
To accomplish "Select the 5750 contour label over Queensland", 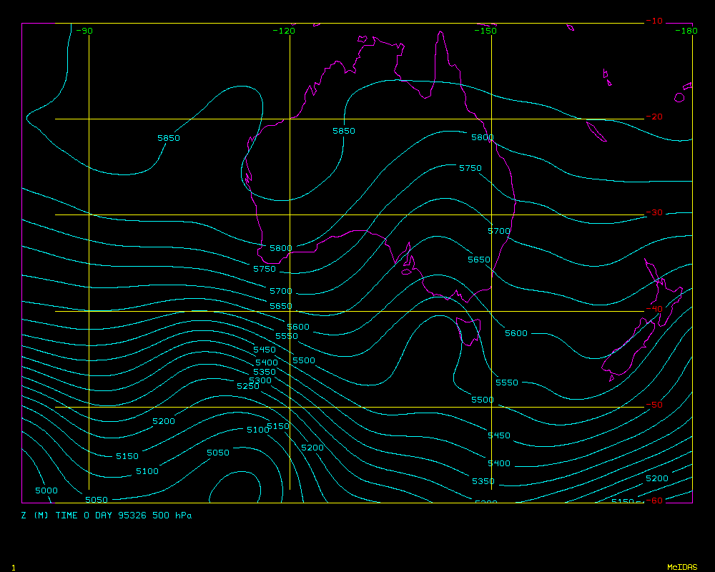I will point(470,168).
